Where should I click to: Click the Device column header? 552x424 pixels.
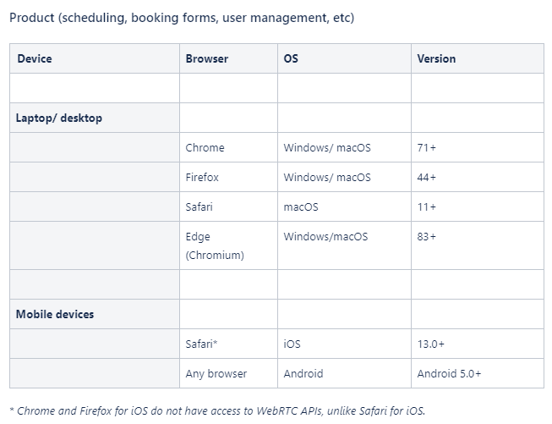(34, 59)
